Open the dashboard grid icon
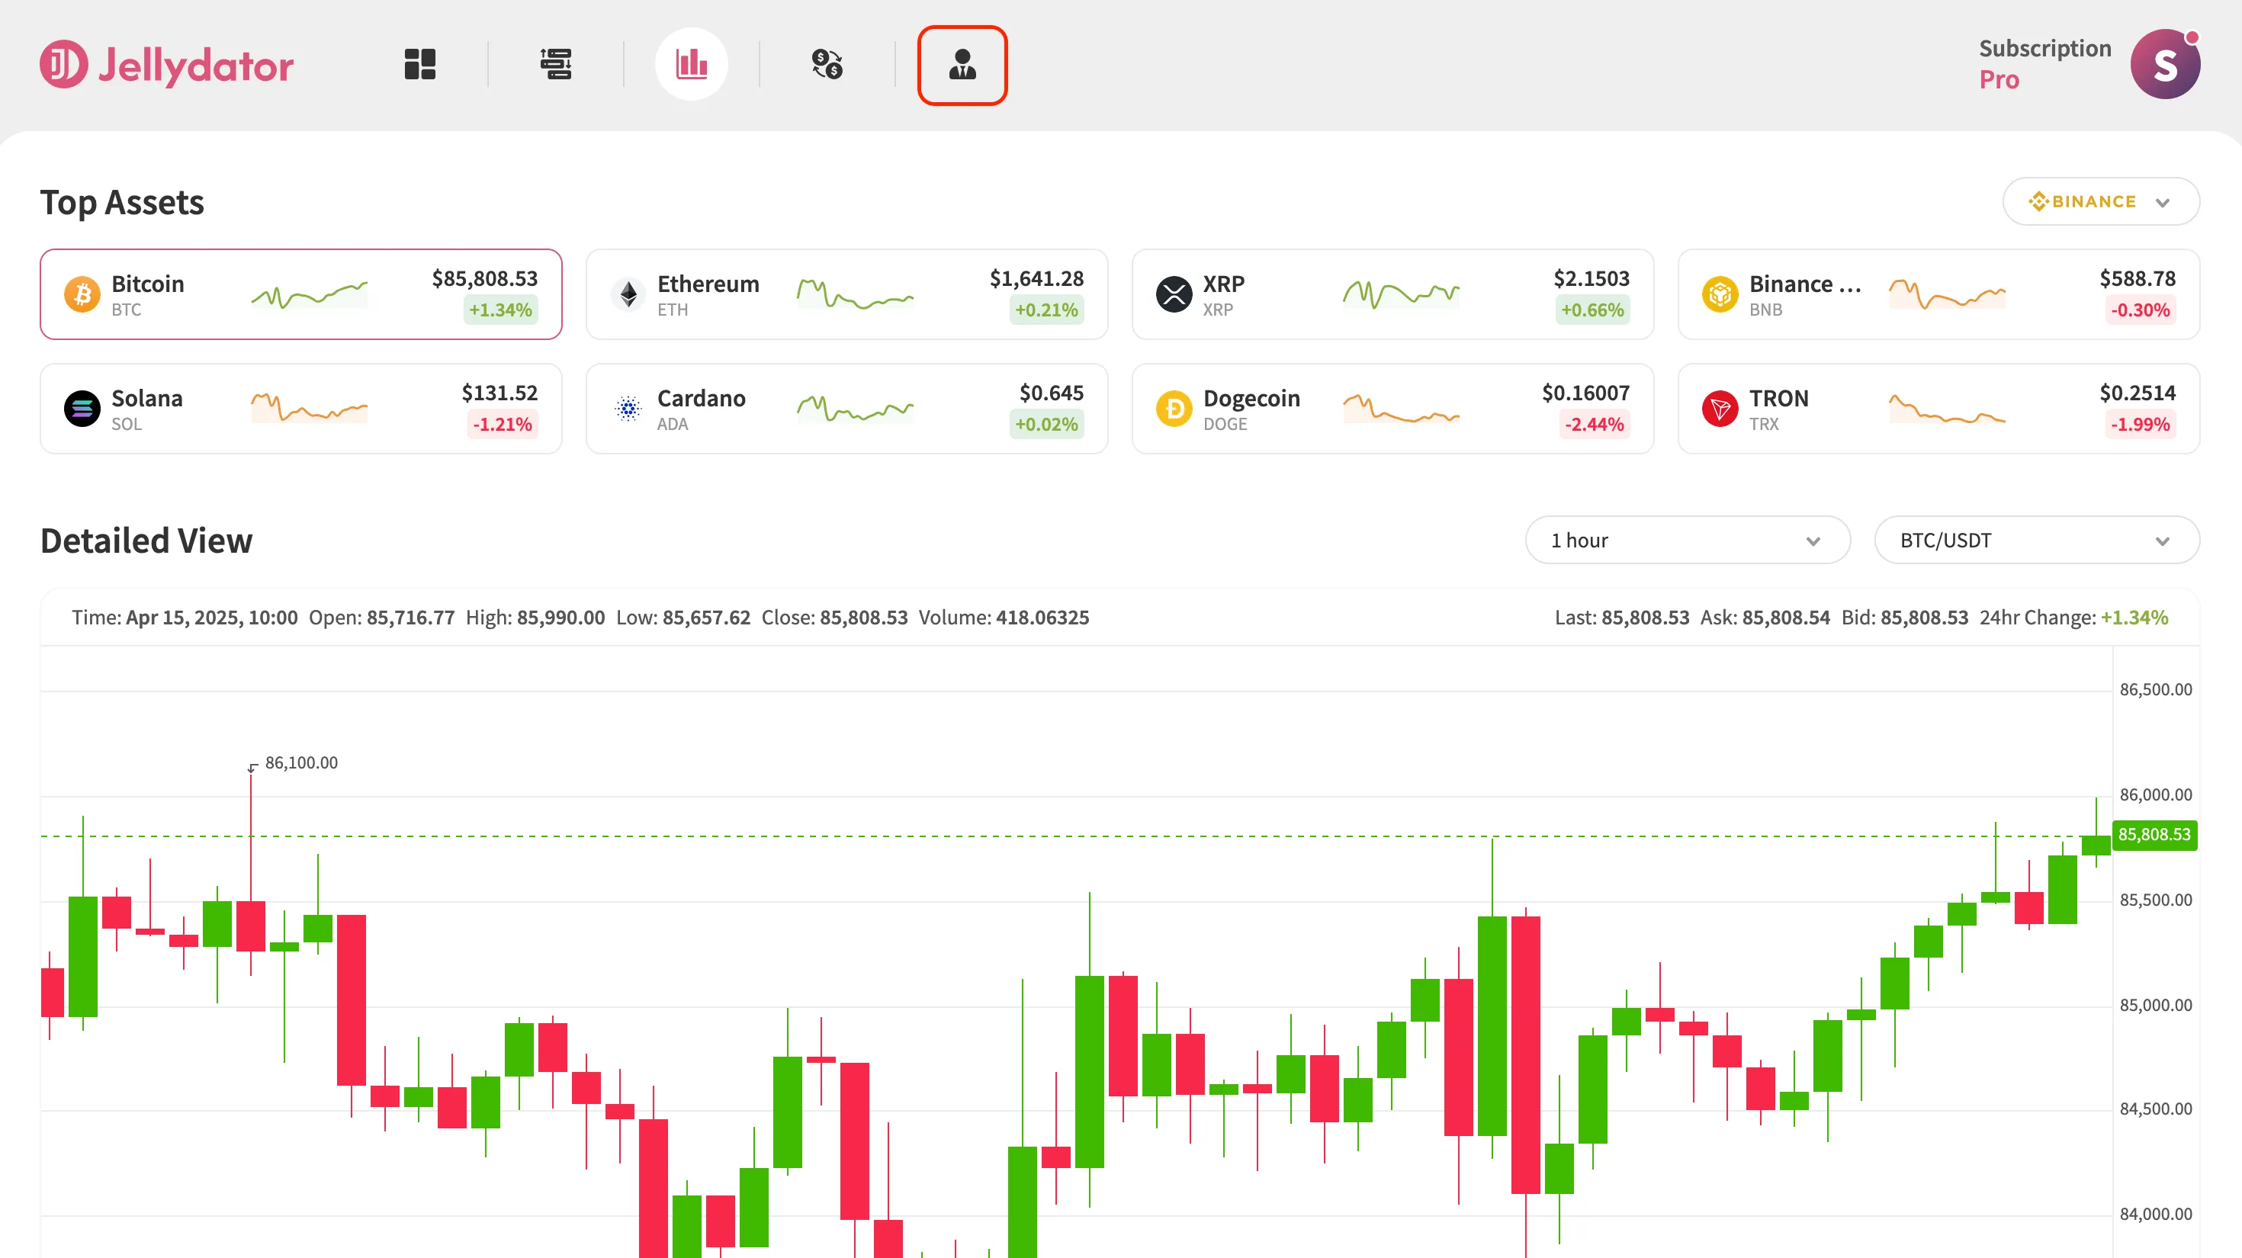 click(x=419, y=64)
